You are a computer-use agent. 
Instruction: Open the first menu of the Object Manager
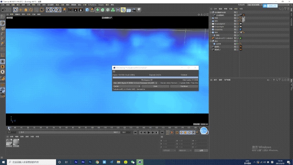click(215, 9)
